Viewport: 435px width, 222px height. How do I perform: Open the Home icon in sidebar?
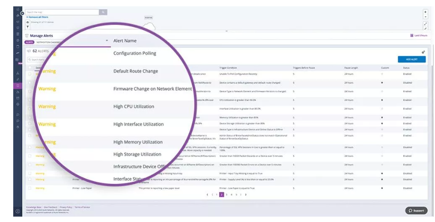click(18, 9)
